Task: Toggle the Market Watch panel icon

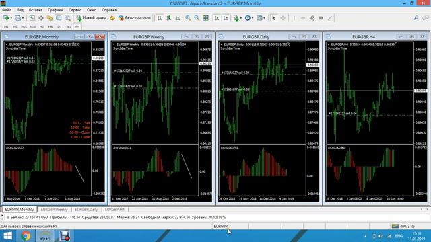Action: point(32,18)
